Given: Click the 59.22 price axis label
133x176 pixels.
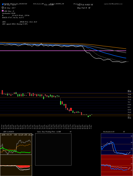Looking at the screenshot, I should click(129, 112).
